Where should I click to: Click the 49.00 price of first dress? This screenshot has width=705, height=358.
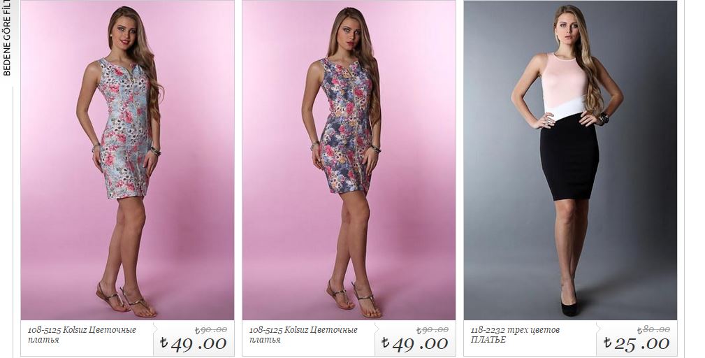[x=198, y=344]
